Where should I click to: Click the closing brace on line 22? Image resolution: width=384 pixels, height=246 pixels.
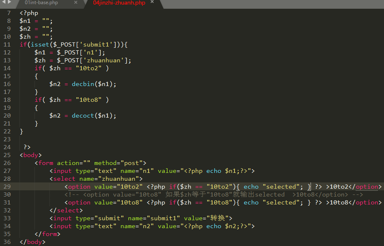[22, 131]
